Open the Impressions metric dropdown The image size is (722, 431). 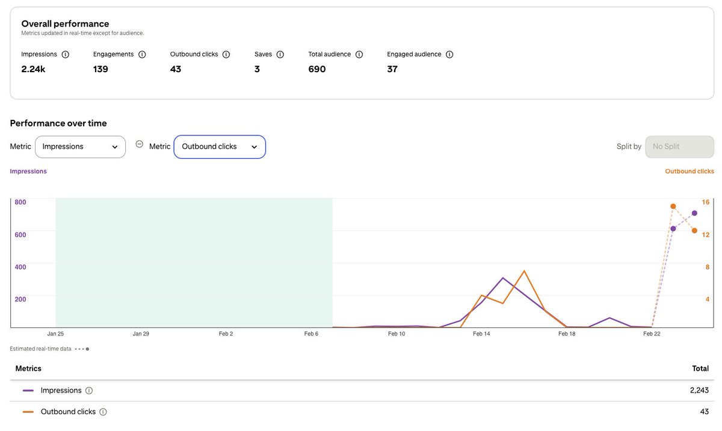pos(81,147)
